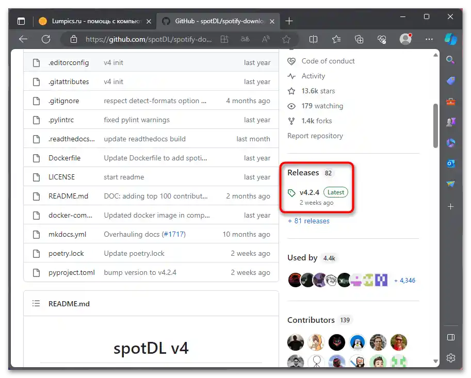Viewport: 471px width, 378px height.
Task: Open Edge tab actions menu icon
Action: tap(21, 21)
